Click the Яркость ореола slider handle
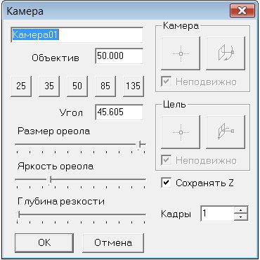Image resolution: width=260 pixels, height=260 pixels. [x=49, y=181]
